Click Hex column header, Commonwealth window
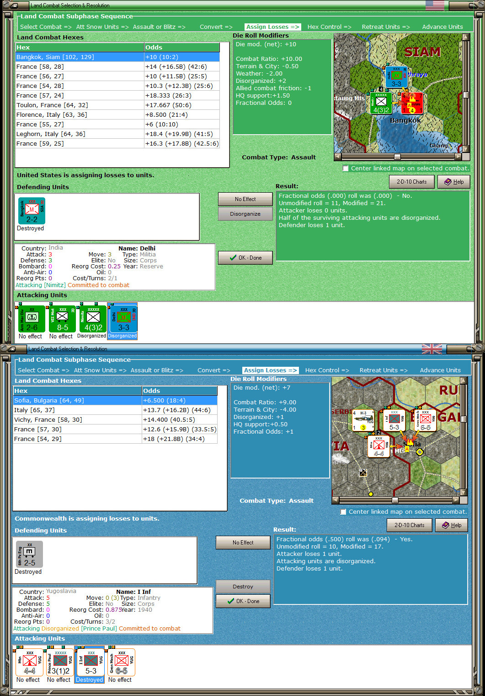Screen dimensions: 485x696 click(77, 391)
